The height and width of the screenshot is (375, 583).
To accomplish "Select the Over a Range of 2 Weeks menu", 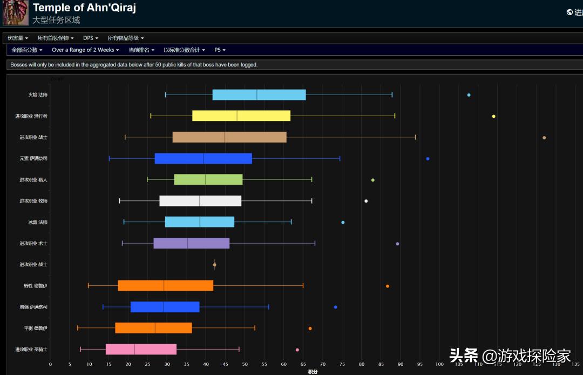I will [85, 50].
